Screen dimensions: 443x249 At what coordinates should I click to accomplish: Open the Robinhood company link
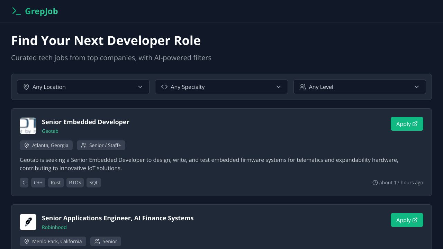(54, 227)
